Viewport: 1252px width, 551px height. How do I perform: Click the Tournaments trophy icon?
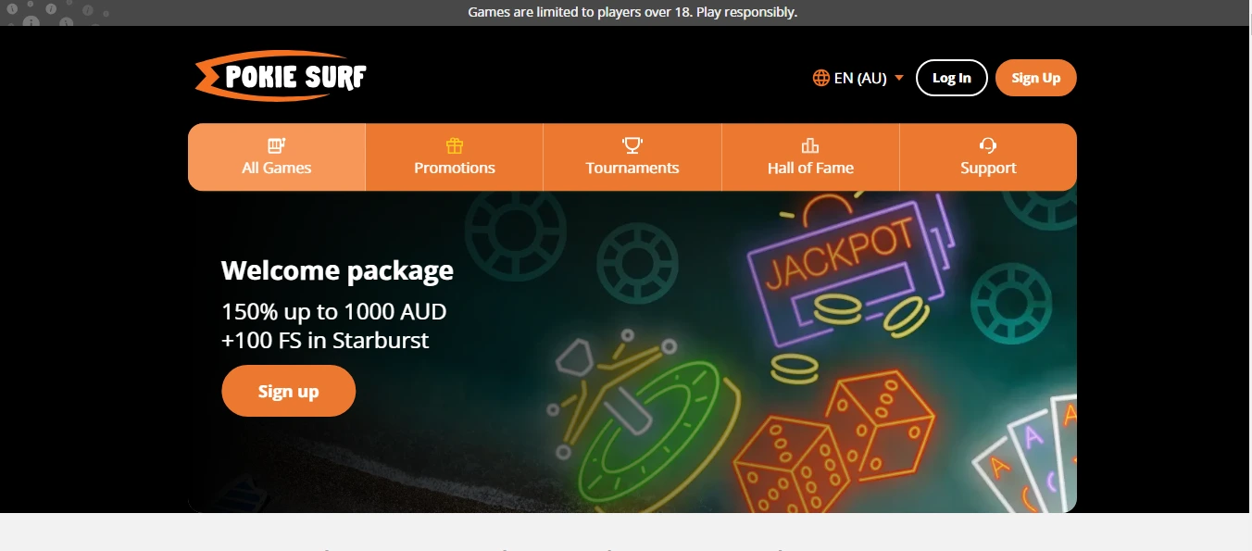tap(632, 145)
